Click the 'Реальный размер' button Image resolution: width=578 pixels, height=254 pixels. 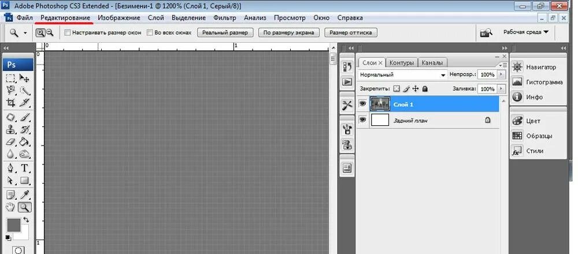pos(225,32)
